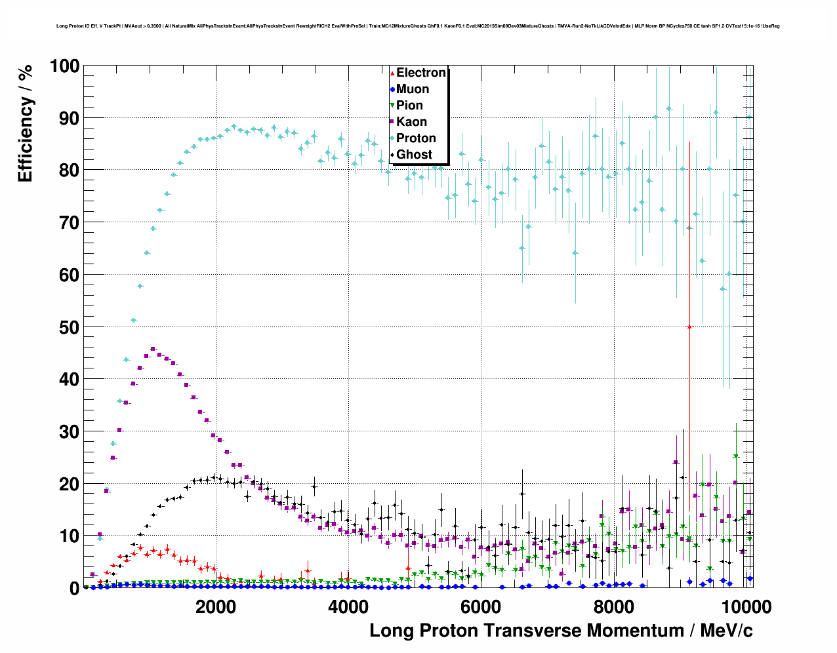The width and height of the screenshot is (837, 653).
Task: Click the 50 y-axis tick label
Action: [68, 327]
